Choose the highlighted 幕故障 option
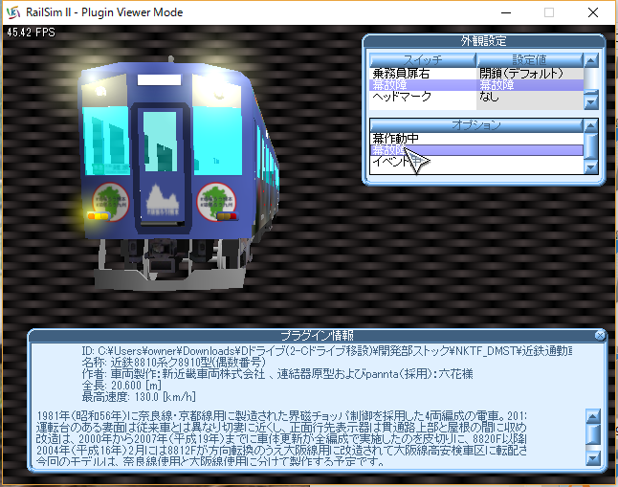This screenshot has width=618, height=487. click(x=476, y=150)
